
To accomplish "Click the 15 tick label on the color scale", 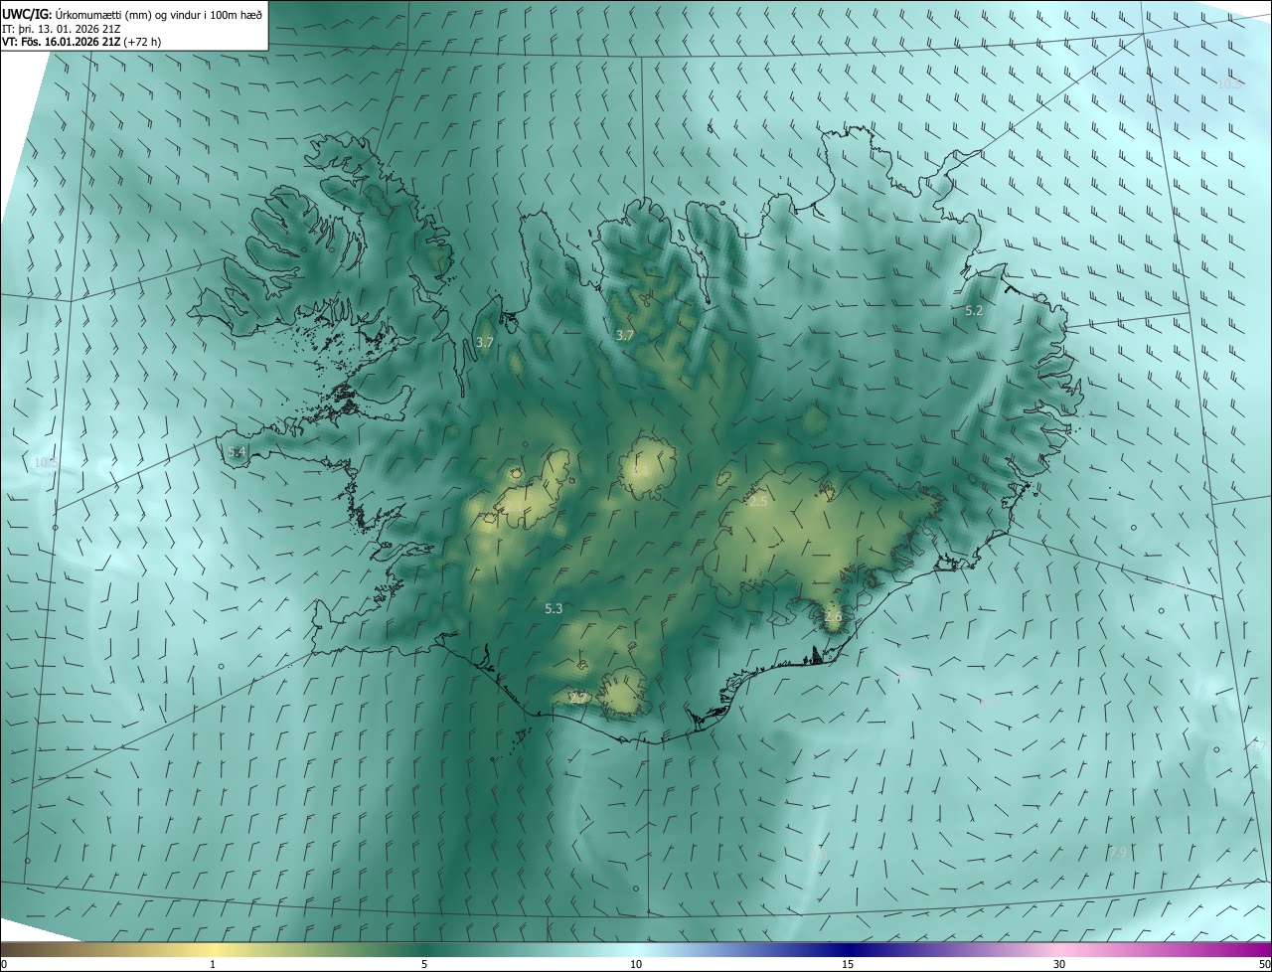I will 848,964.
